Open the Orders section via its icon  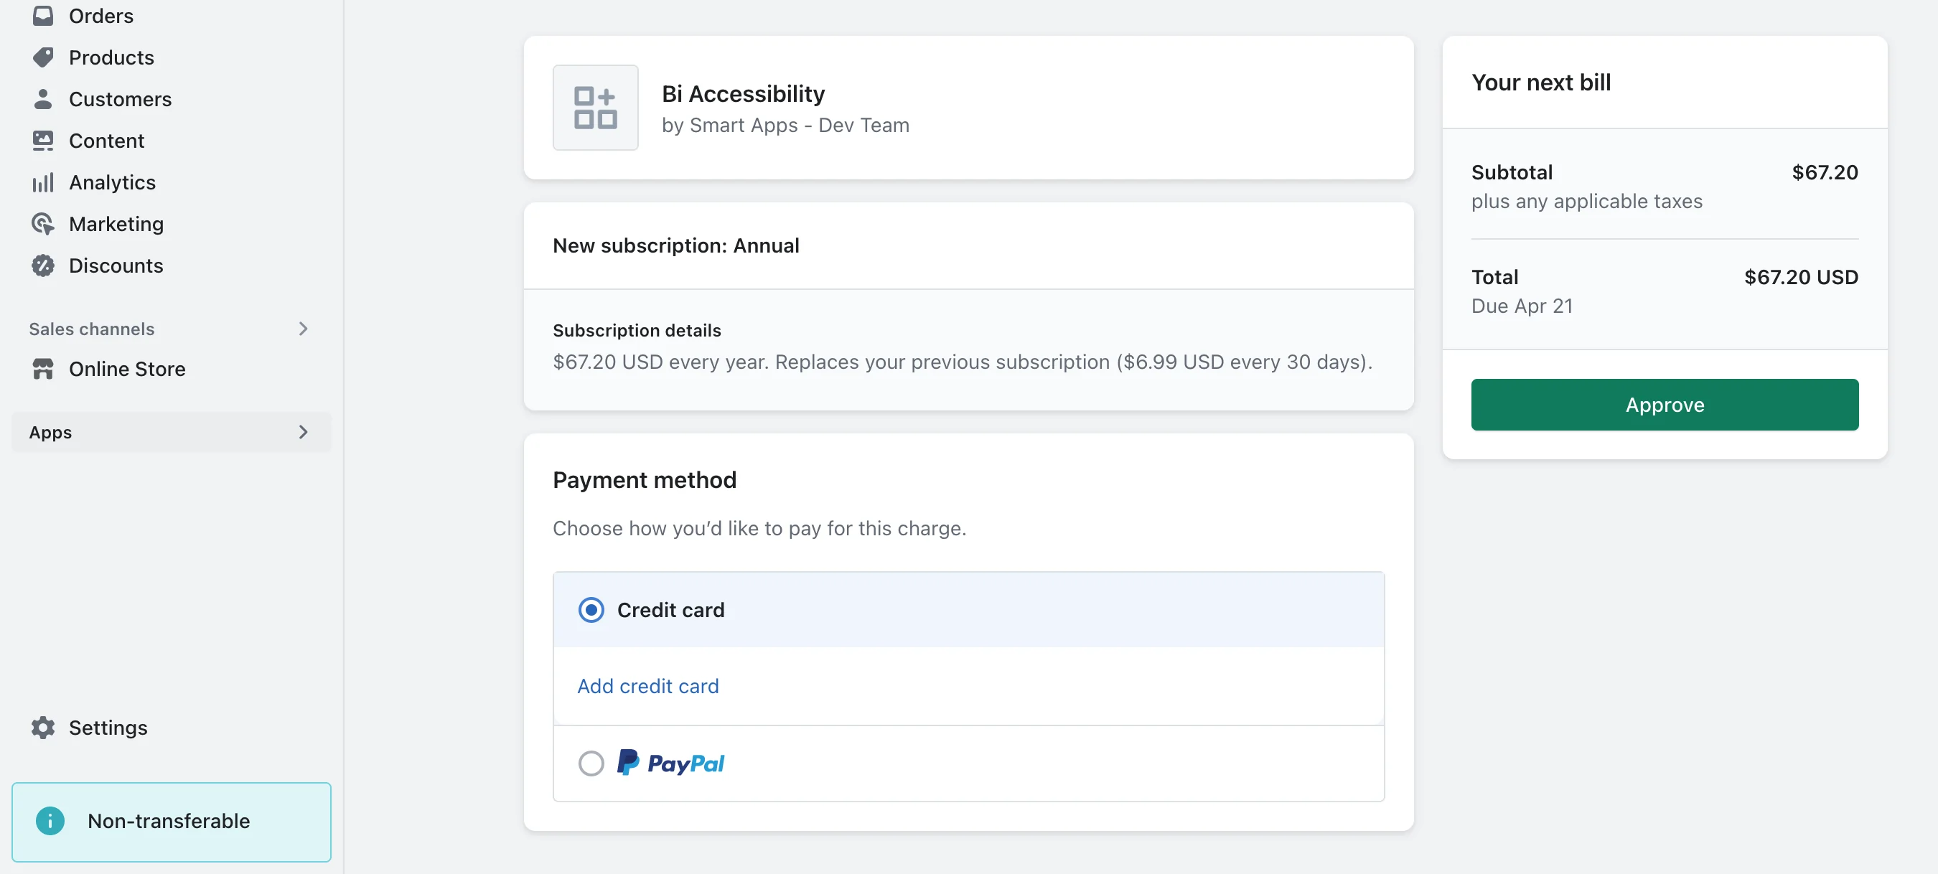pyautogui.click(x=44, y=16)
